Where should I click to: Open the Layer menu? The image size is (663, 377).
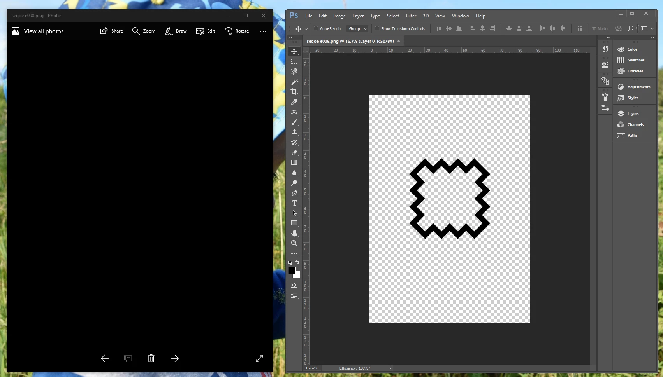tap(358, 16)
